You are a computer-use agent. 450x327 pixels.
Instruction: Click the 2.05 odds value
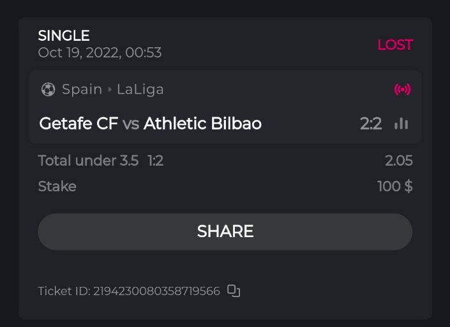coord(399,161)
